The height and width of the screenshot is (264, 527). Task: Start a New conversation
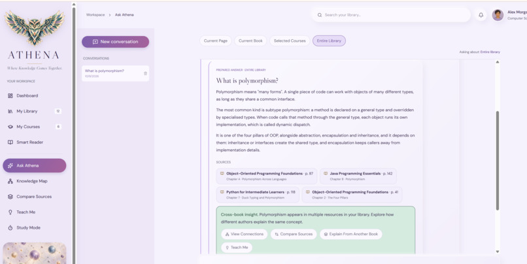tap(115, 42)
